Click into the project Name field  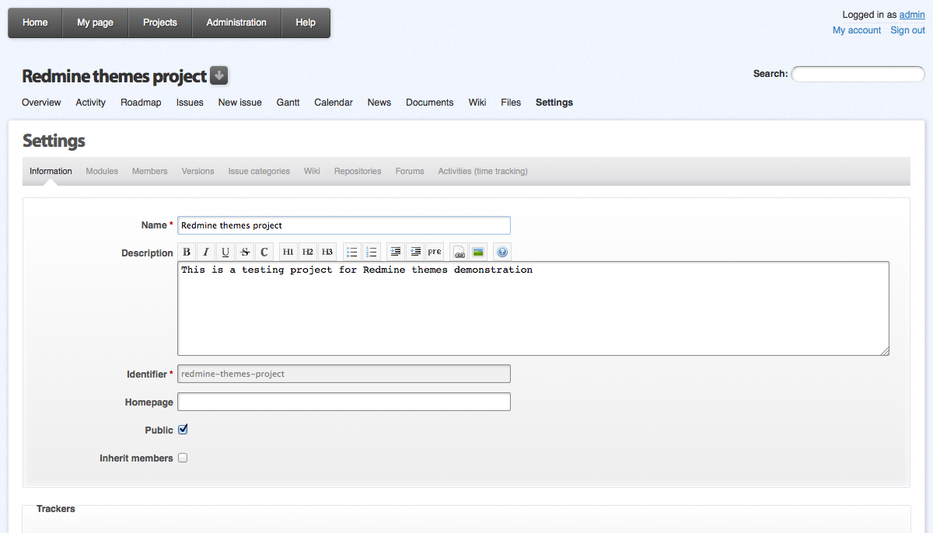point(344,225)
